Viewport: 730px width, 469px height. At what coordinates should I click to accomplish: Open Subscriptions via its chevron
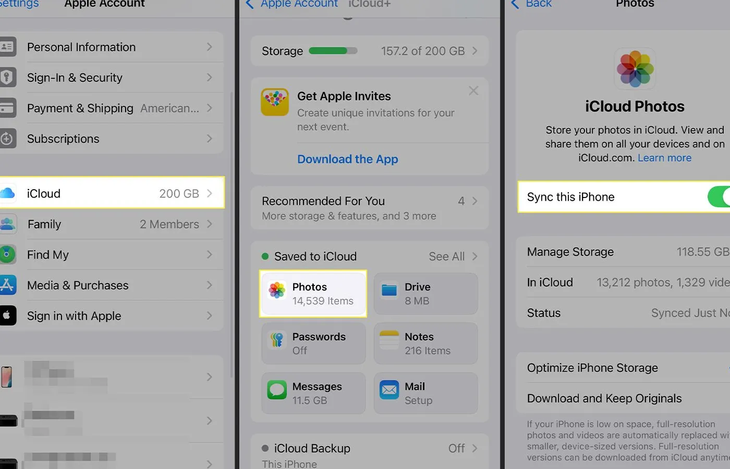click(210, 139)
